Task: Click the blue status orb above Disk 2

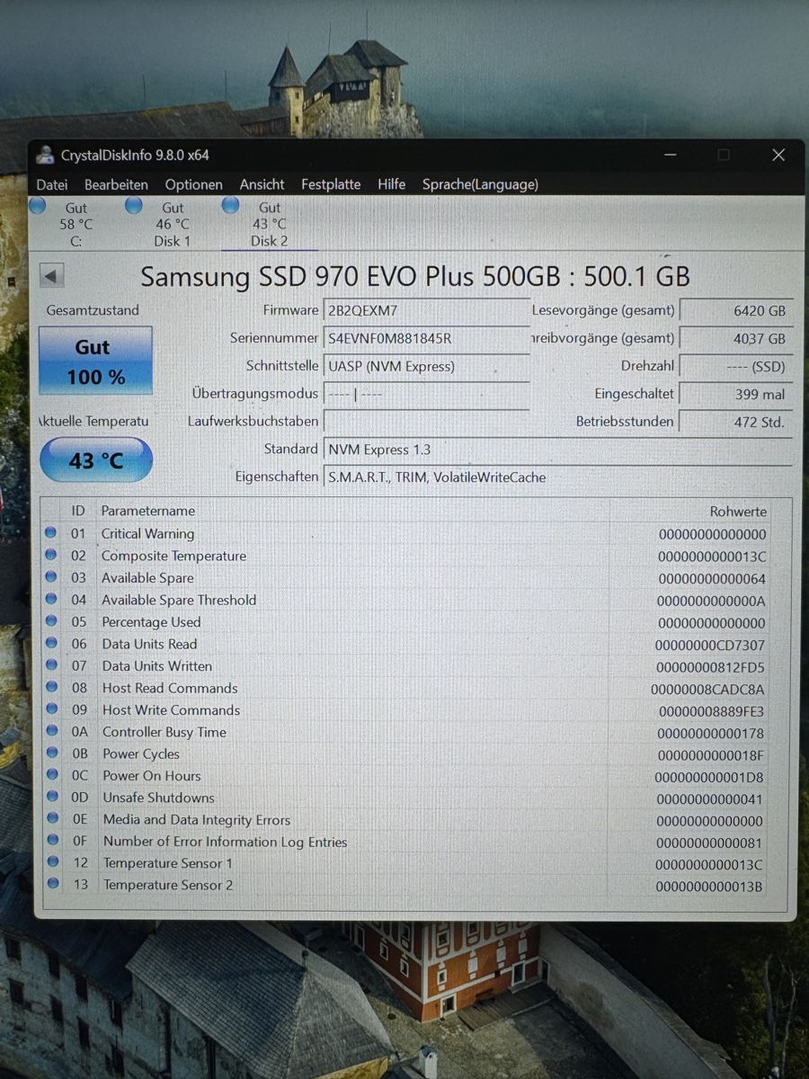Action: click(x=231, y=205)
